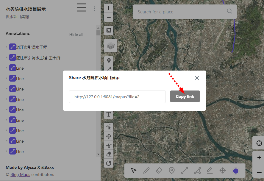Expand the 湛江市引调水工程-主干线 annotation
264x181 pixels.
click(7, 57)
